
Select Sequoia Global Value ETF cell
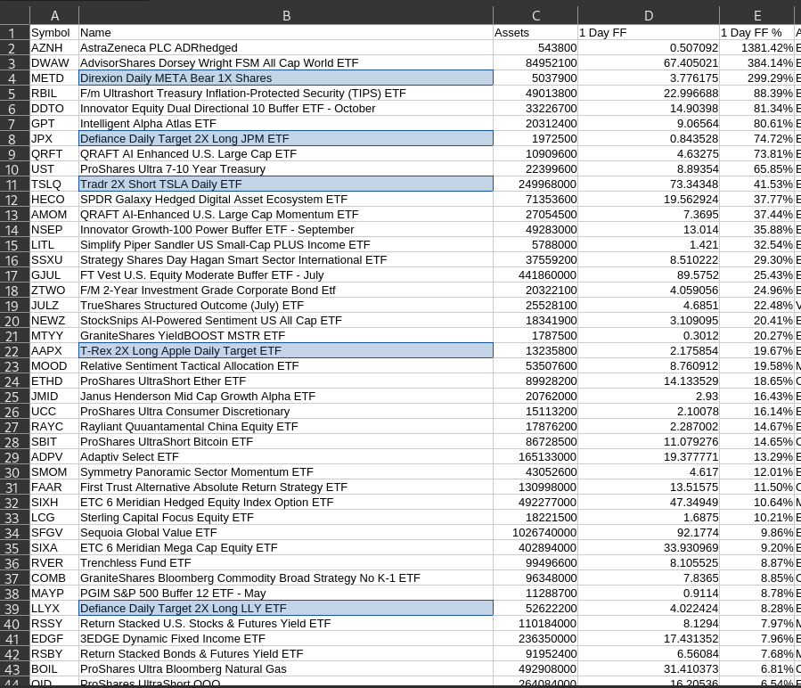pos(286,533)
